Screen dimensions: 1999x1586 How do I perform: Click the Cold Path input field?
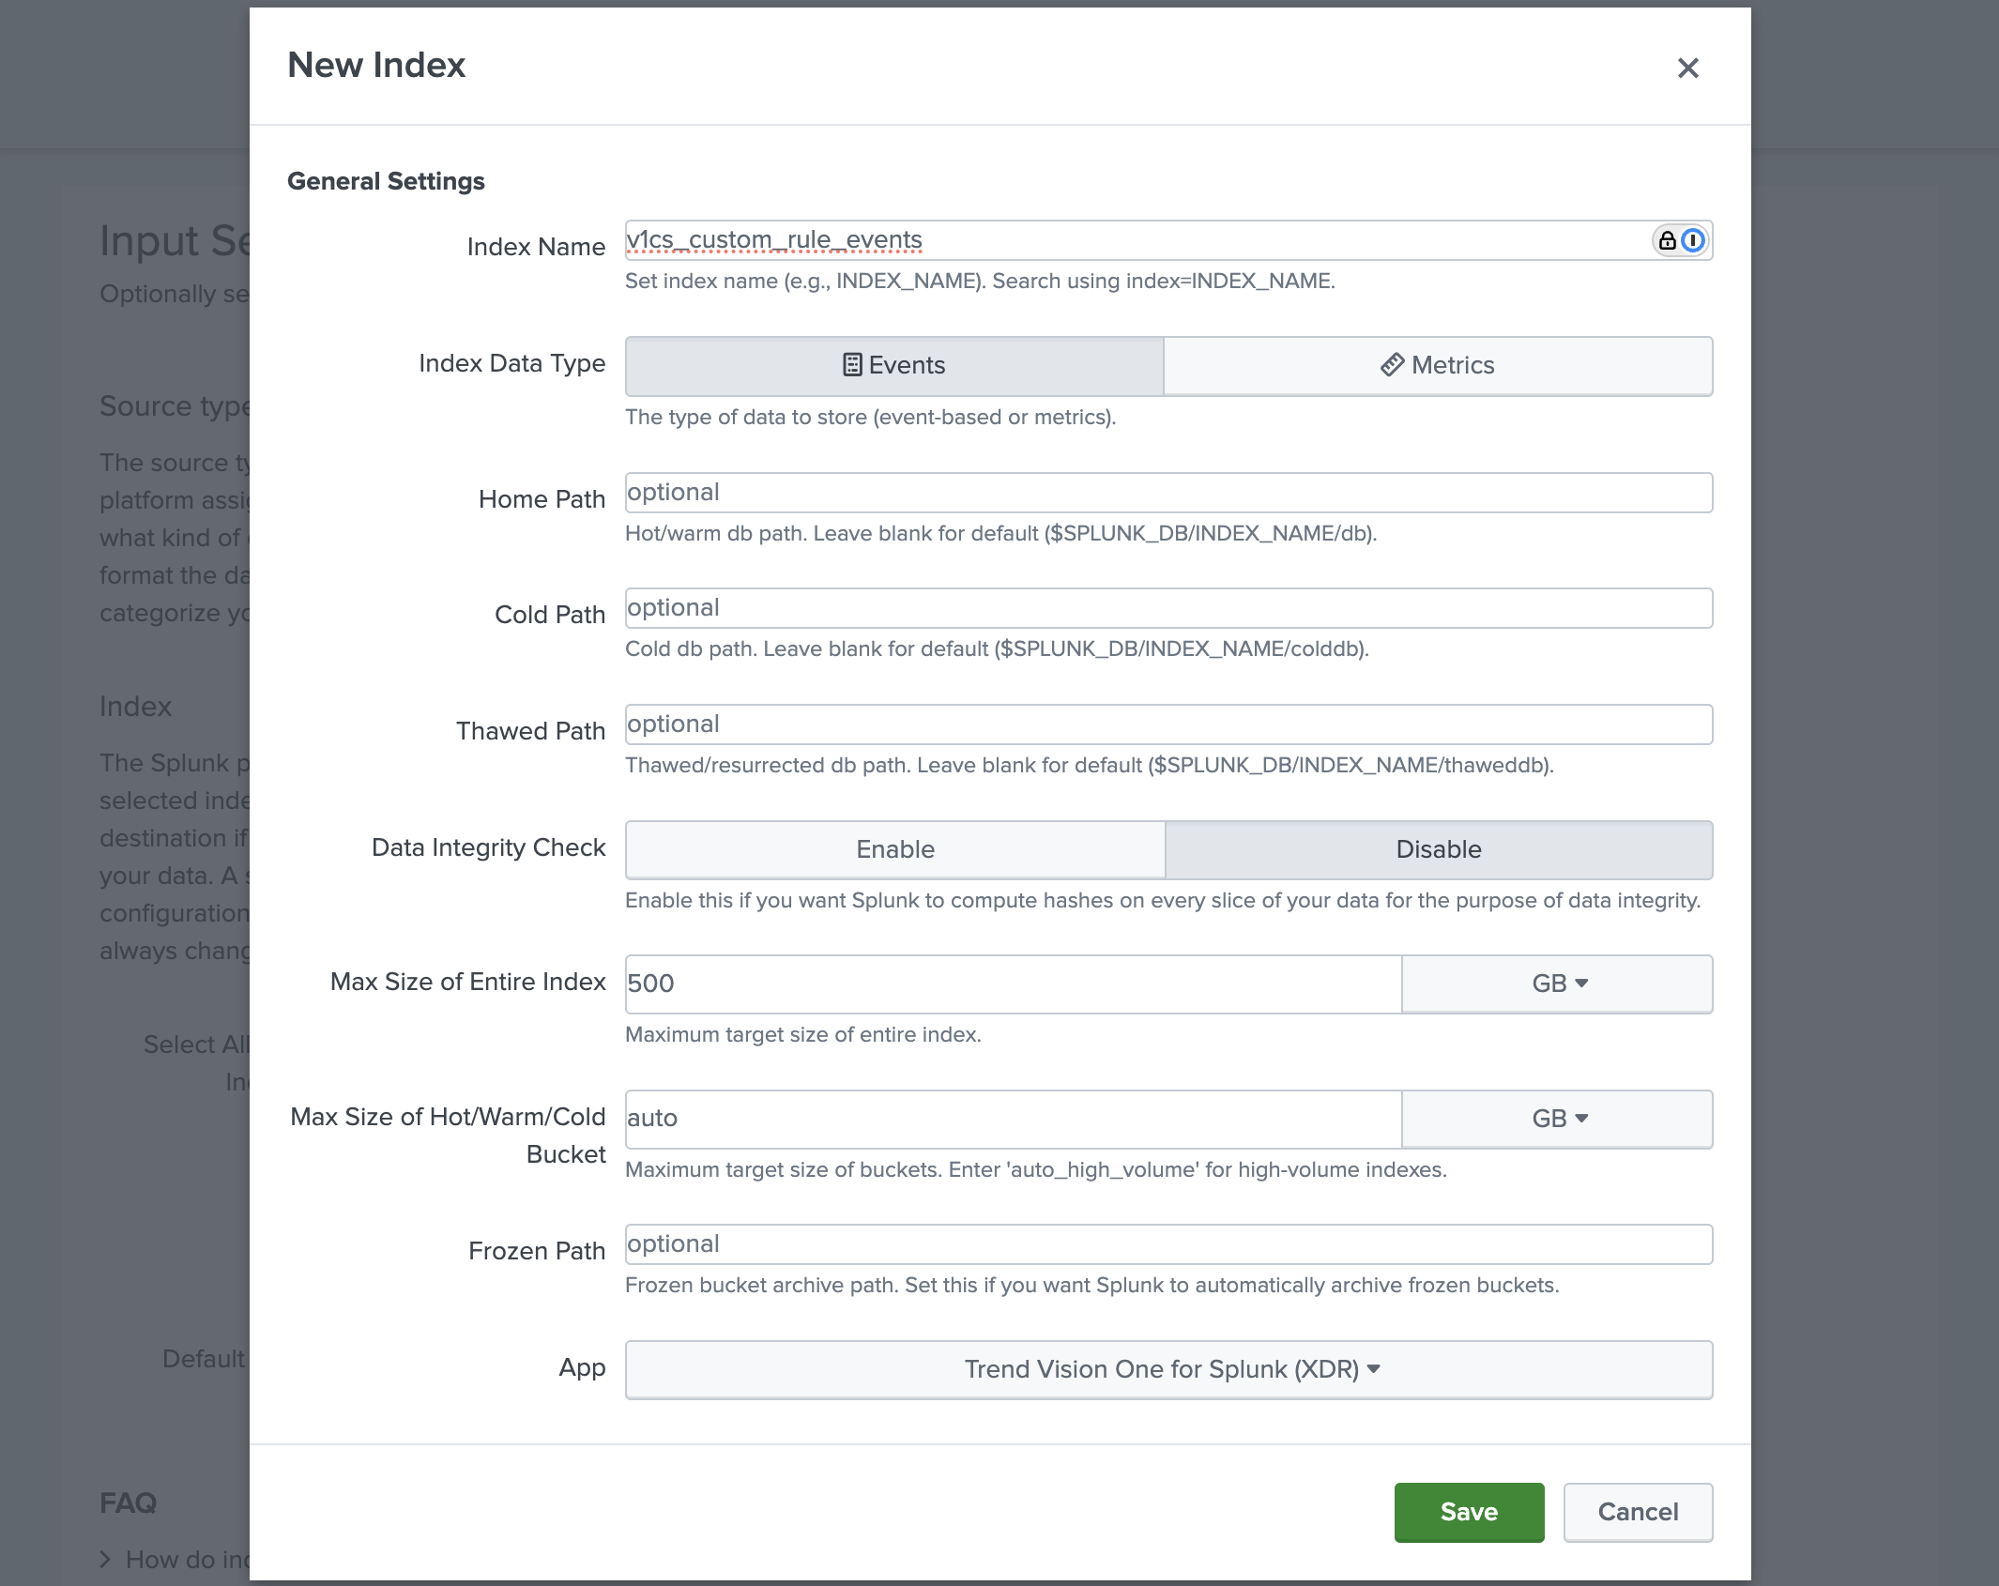[1168, 608]
